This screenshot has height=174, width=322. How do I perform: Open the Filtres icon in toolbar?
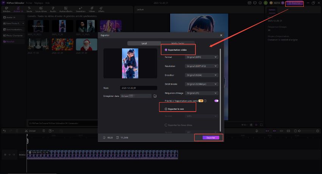click(x=92, y=10)
